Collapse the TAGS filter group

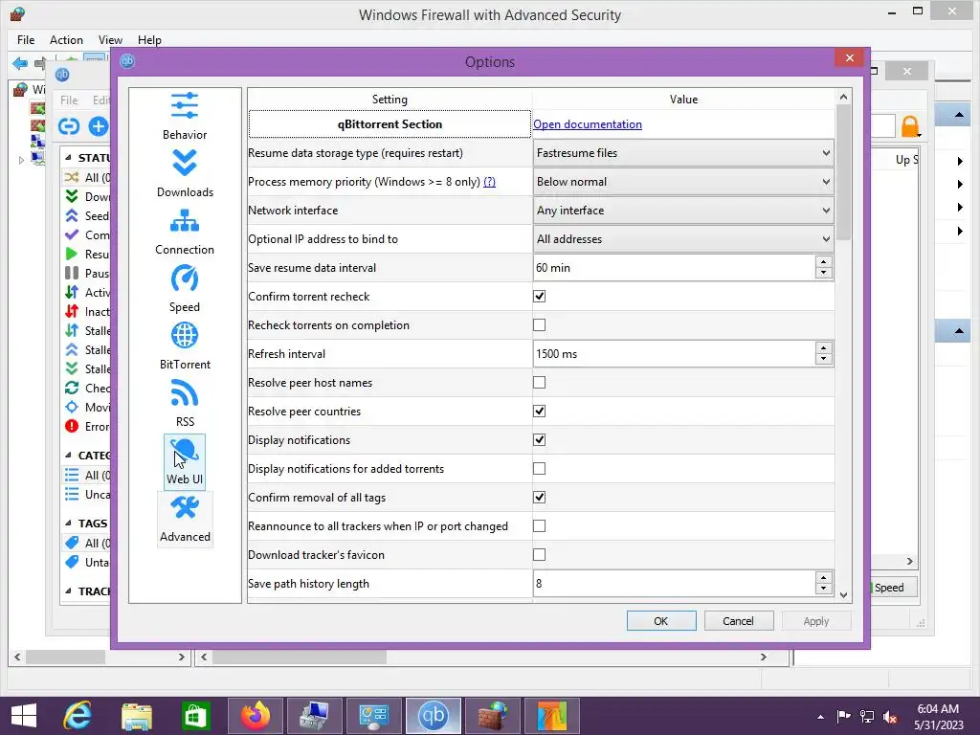[x=68, y=523]
